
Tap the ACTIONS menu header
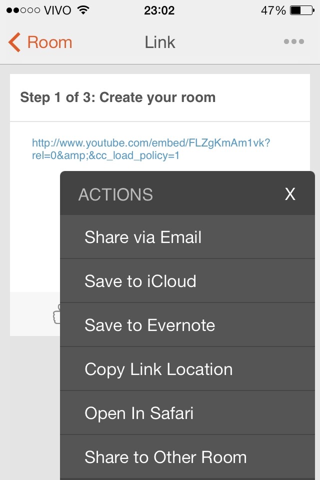click(115, 194)
